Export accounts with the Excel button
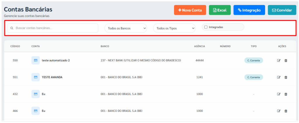 click(220, 10)
